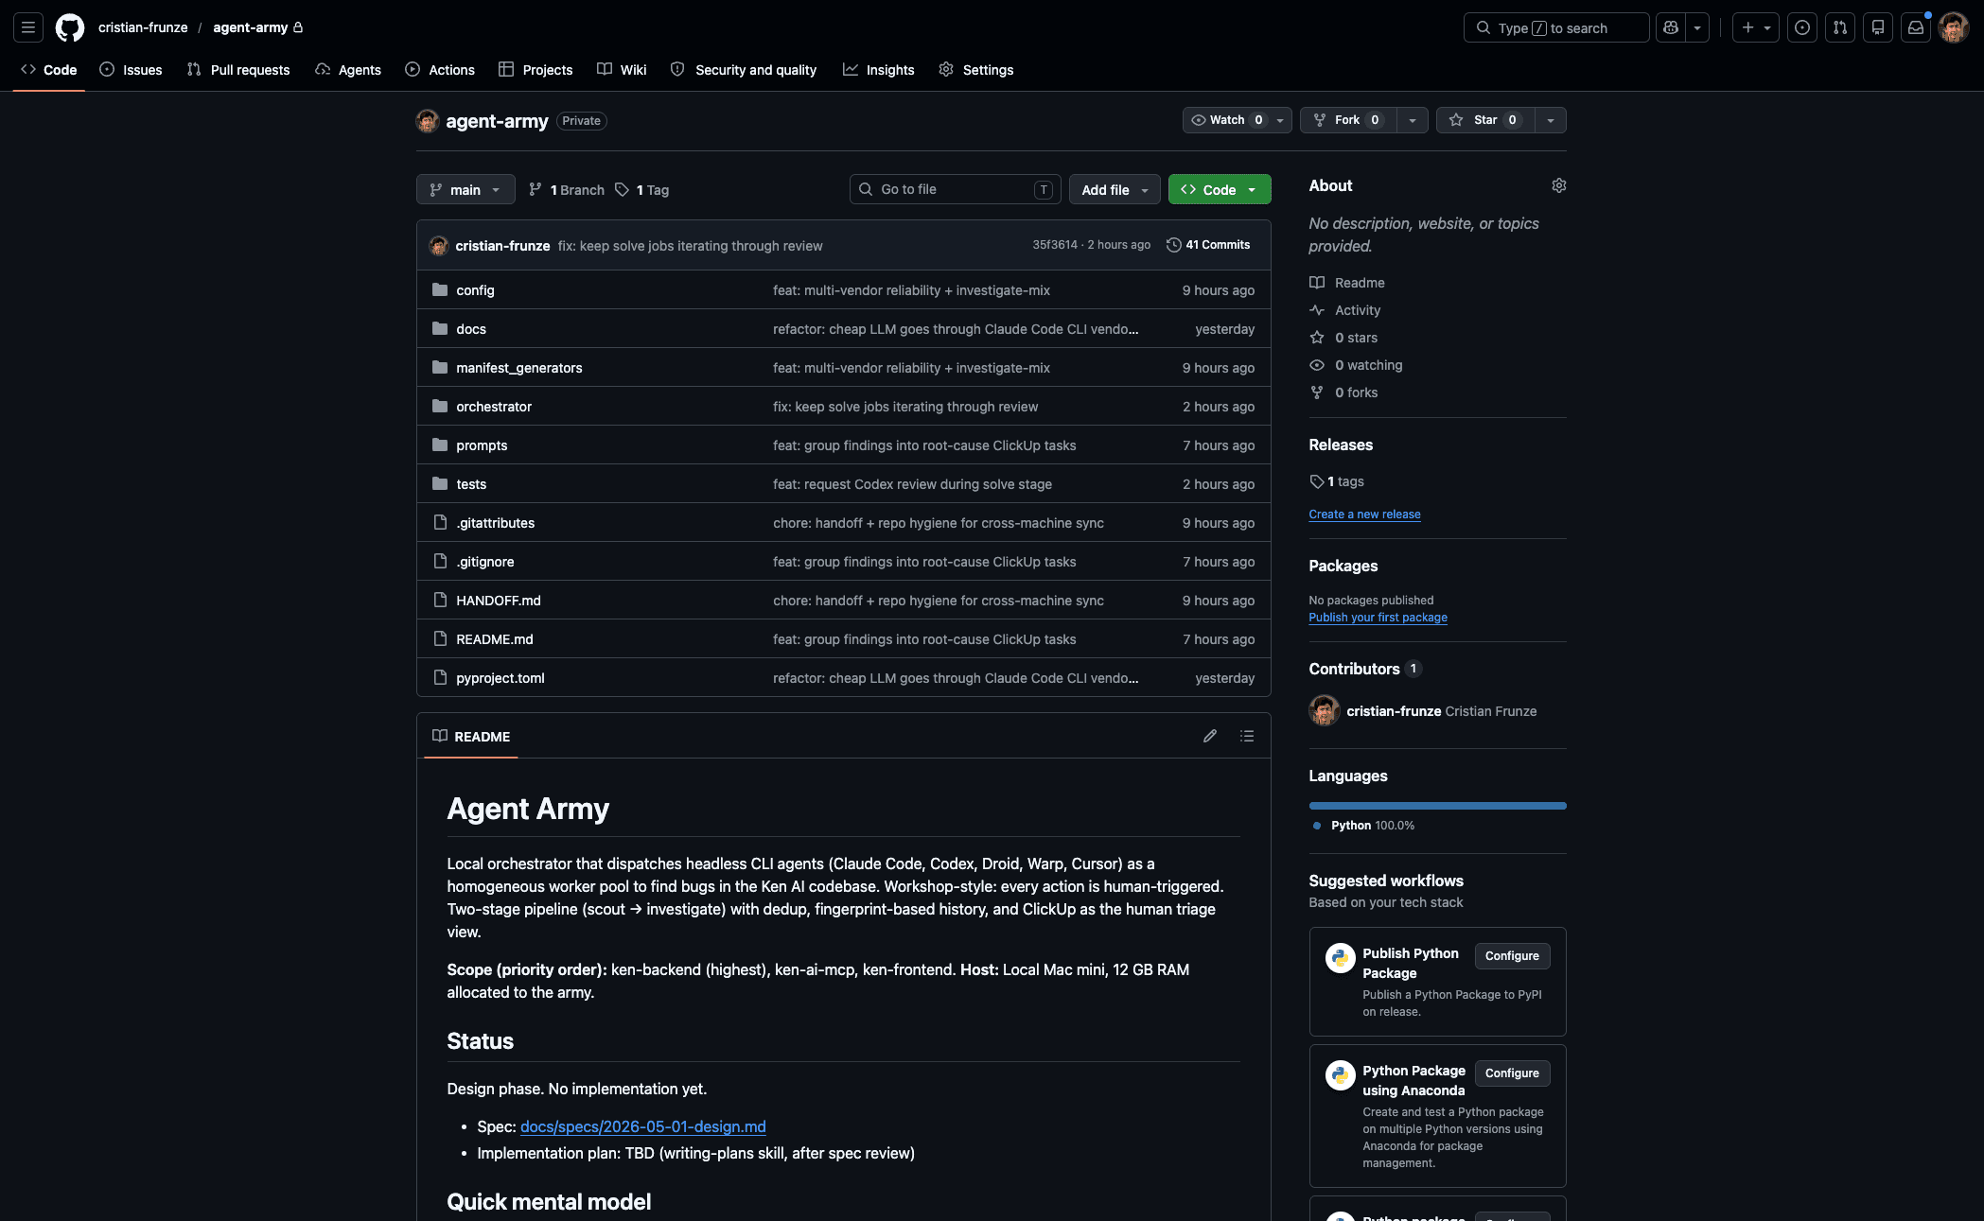Click the orchestrator folder icon
Image resolution: width=1984 pixels, height=1221 pixels.
pyautogui.click(x=440, y=406)
